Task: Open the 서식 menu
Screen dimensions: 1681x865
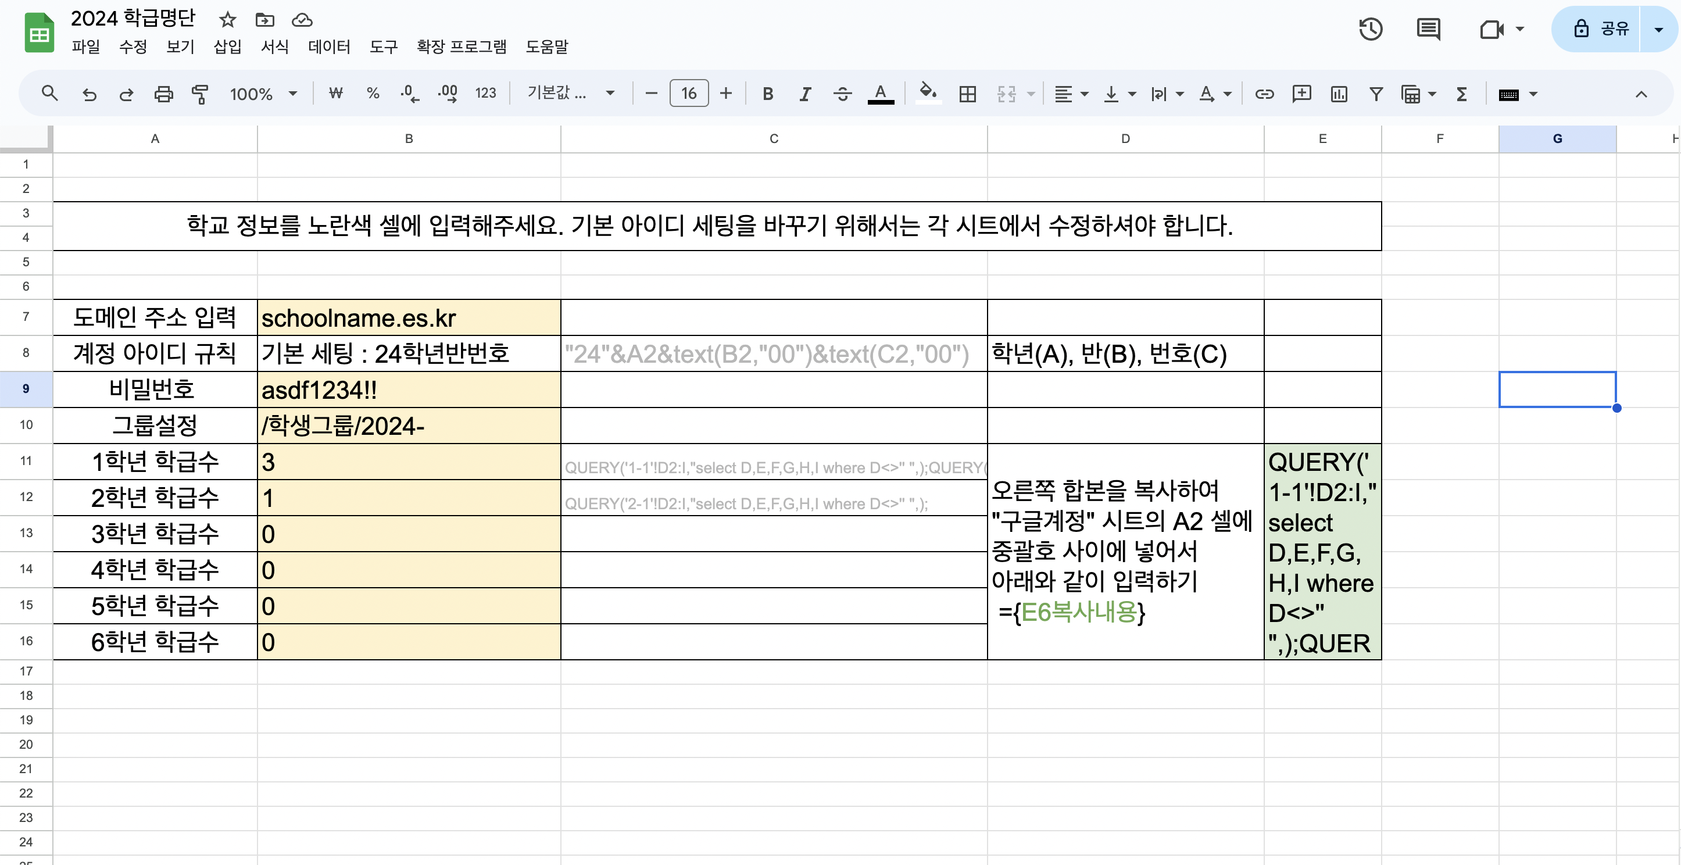Action: tap(275, 47)
